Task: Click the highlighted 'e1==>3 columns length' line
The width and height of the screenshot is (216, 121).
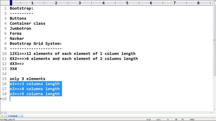Action: pos(35,84)
